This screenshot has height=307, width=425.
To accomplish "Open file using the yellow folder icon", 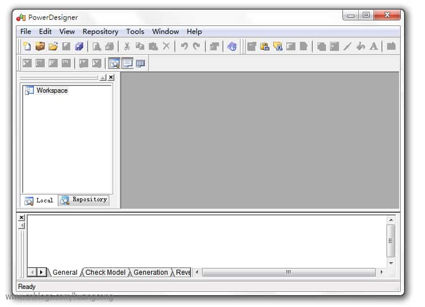I will pyautogui.click(x=53, y=46).
